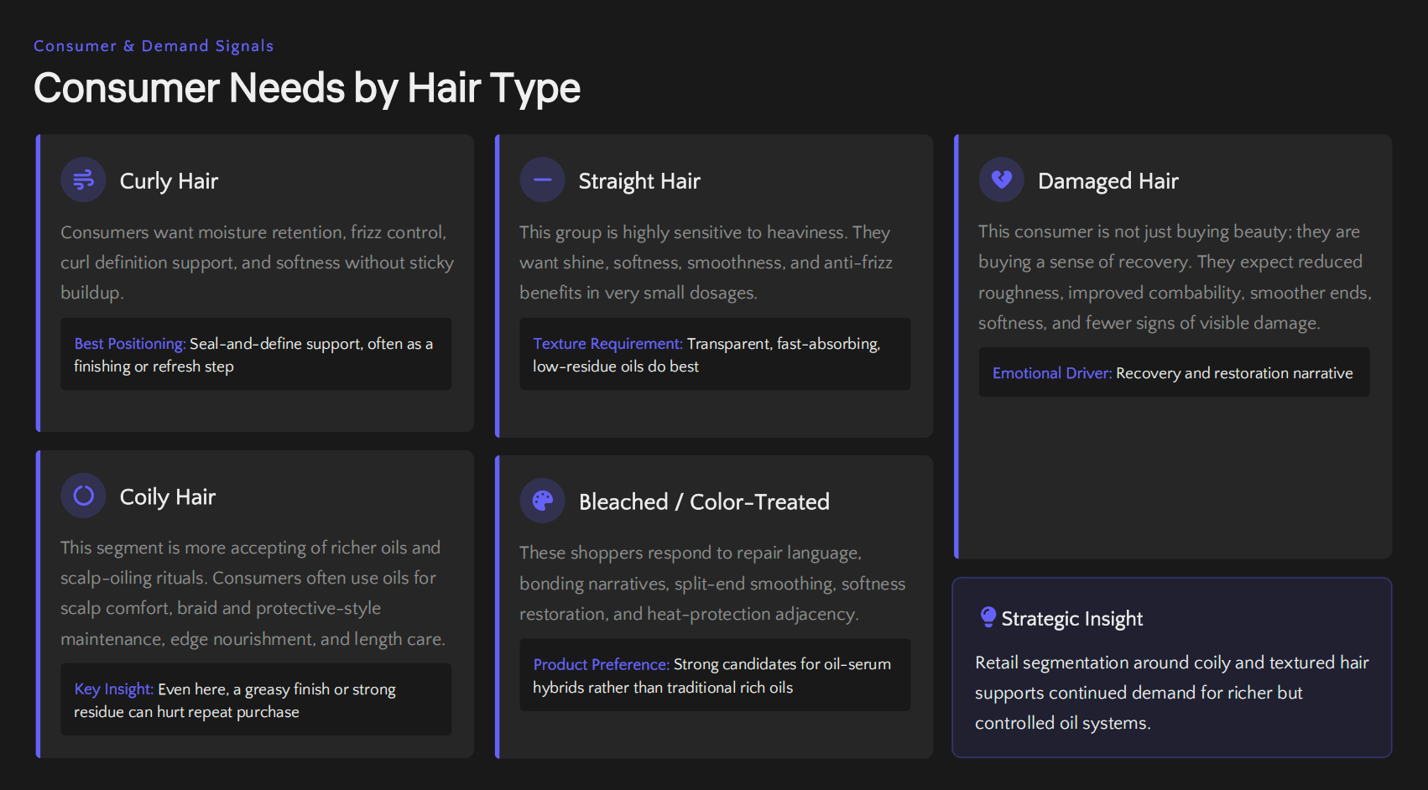Viewport: 1428px width, 790px height.
Task: Select the Curly Hair card heading
Action: click(x=169, y=181)
